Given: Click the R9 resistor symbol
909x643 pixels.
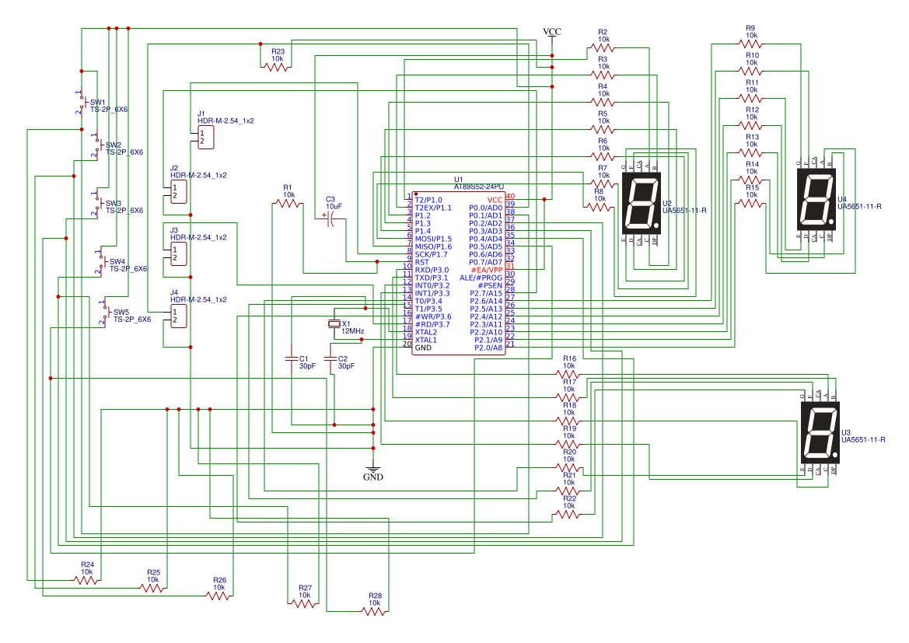Looking at the screenshot, I should pyautogui.click(x=750, y=44).
